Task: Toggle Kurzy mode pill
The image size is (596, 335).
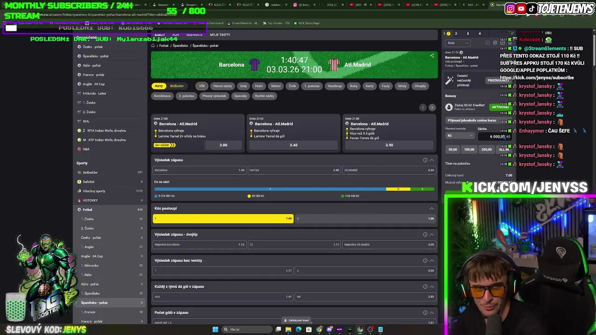Action: pos(159,86)
